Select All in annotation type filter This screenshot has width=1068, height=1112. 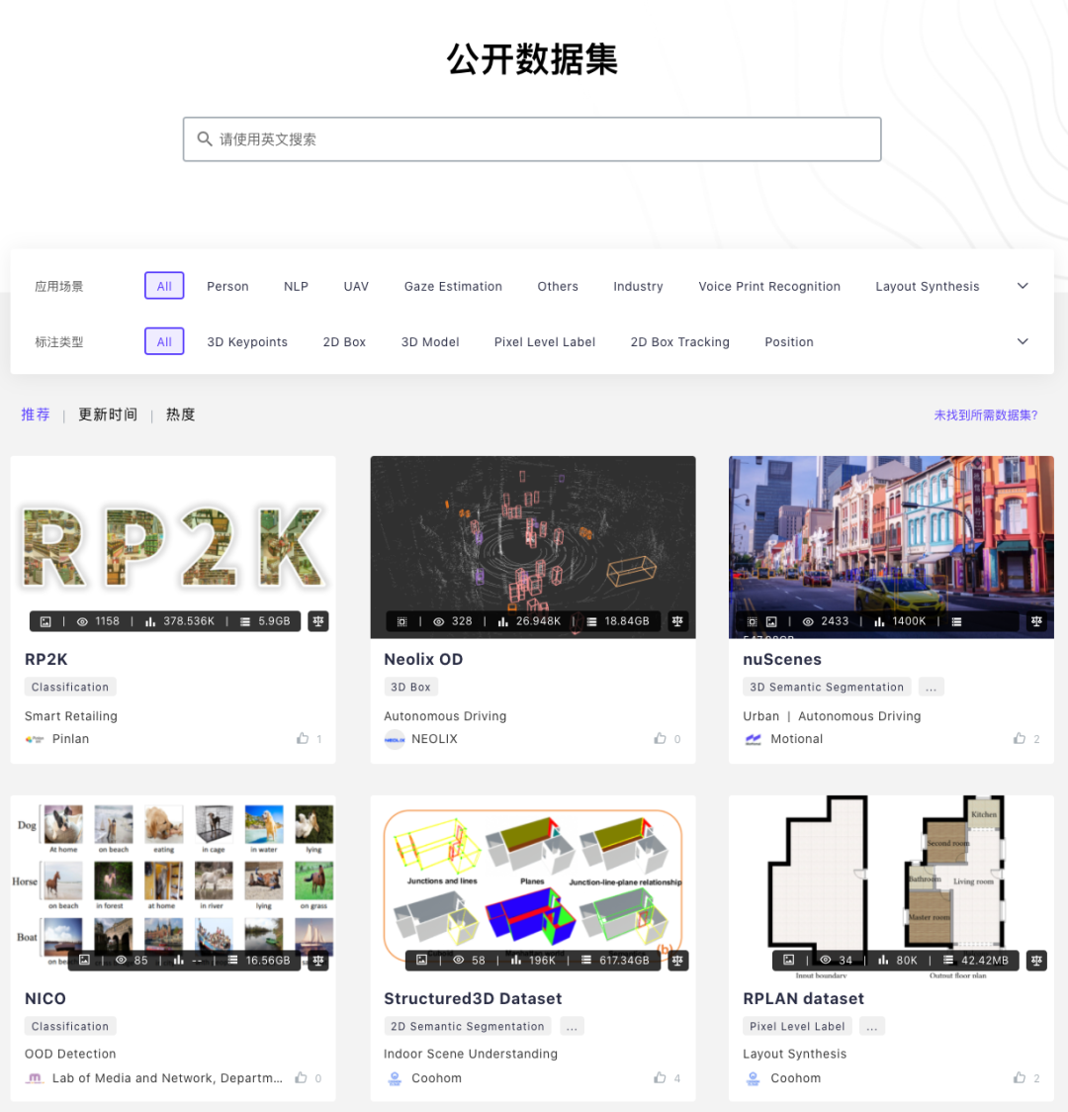click(164, 341)
